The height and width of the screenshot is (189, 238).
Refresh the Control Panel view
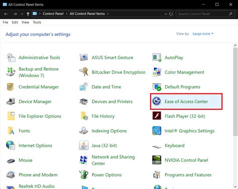click(x=171, y=14)
